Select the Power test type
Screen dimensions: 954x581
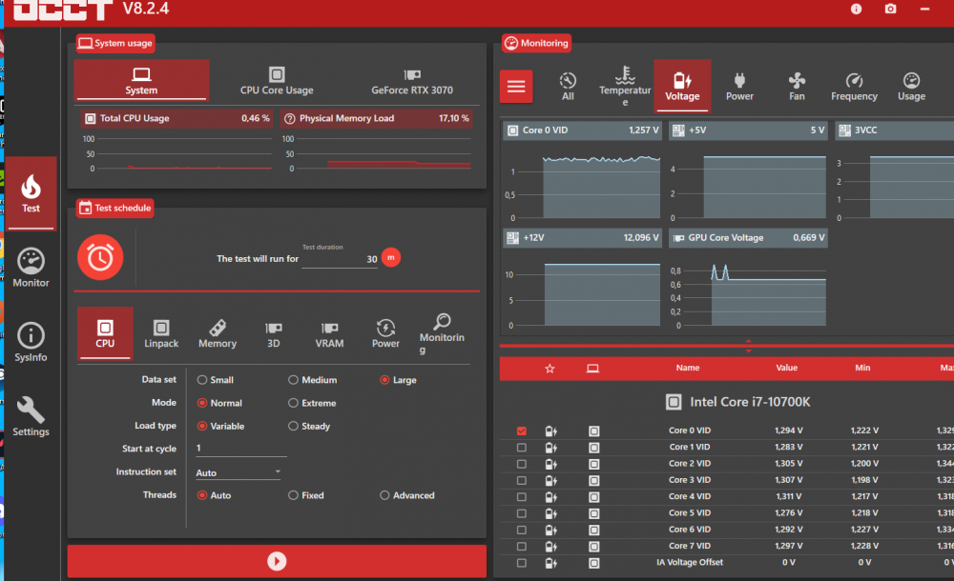coord(385,334)
